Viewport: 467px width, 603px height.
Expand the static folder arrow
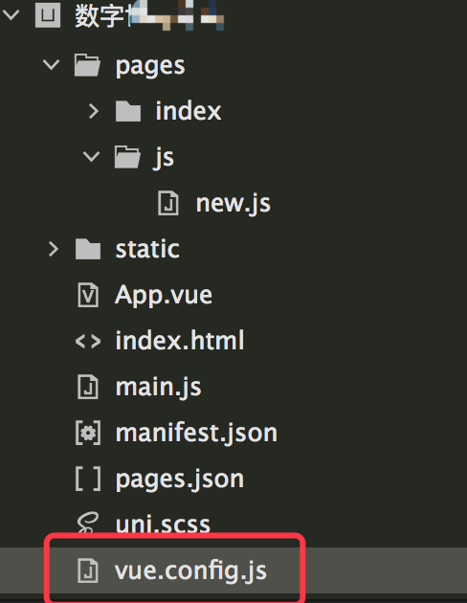point(54,249)
